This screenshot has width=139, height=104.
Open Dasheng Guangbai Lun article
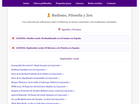pyautogui.click(x=29, y=70)
